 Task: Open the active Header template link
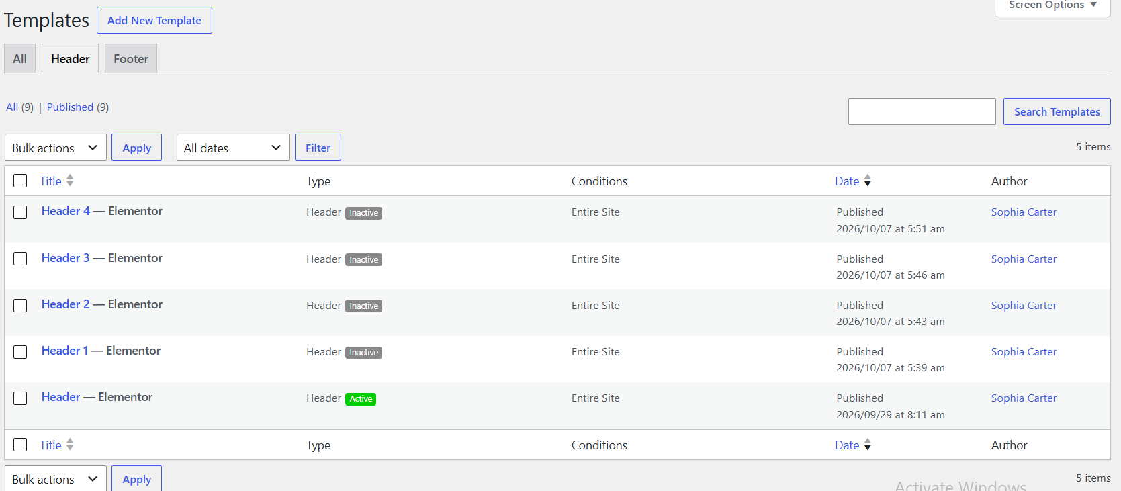[60, 397]
